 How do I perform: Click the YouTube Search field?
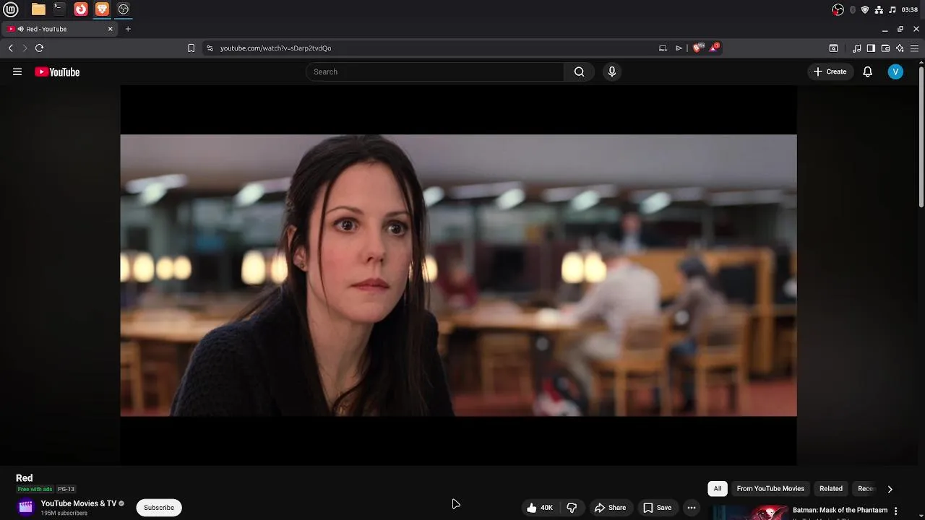point(434,71)
